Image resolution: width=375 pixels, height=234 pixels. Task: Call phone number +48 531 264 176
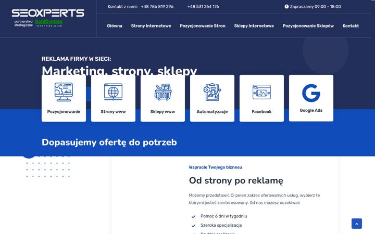pyautogui.click(x=203, y=7)
